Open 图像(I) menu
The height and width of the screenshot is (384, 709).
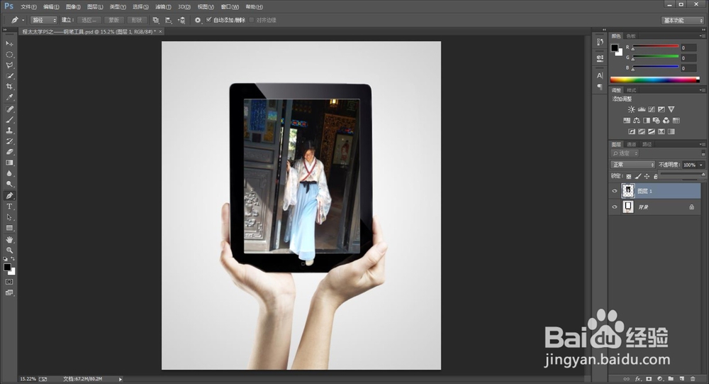tap(73, 7)
